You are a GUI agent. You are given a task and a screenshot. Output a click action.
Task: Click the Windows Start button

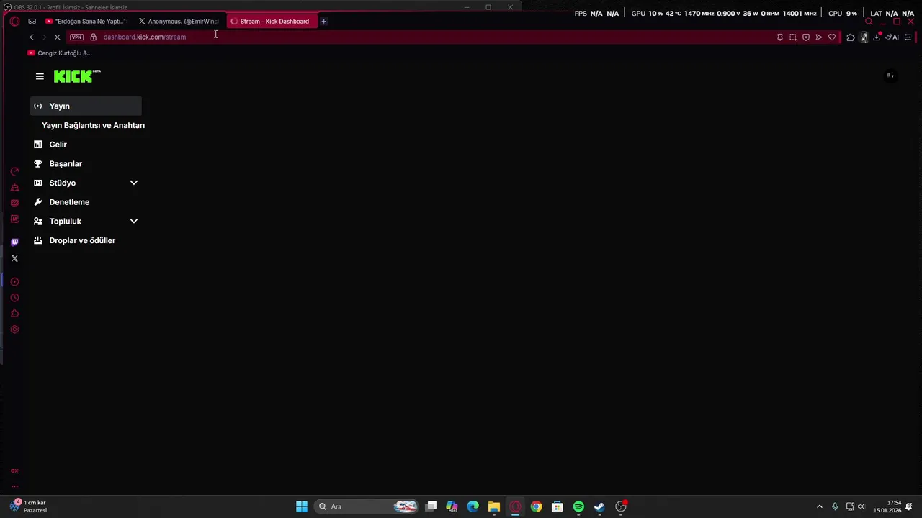click(x=302, y=506)
